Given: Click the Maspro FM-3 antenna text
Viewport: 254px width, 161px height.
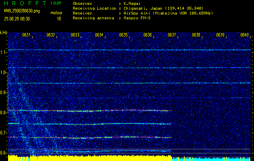Looking at the screenshot, I should click(137, 18).
